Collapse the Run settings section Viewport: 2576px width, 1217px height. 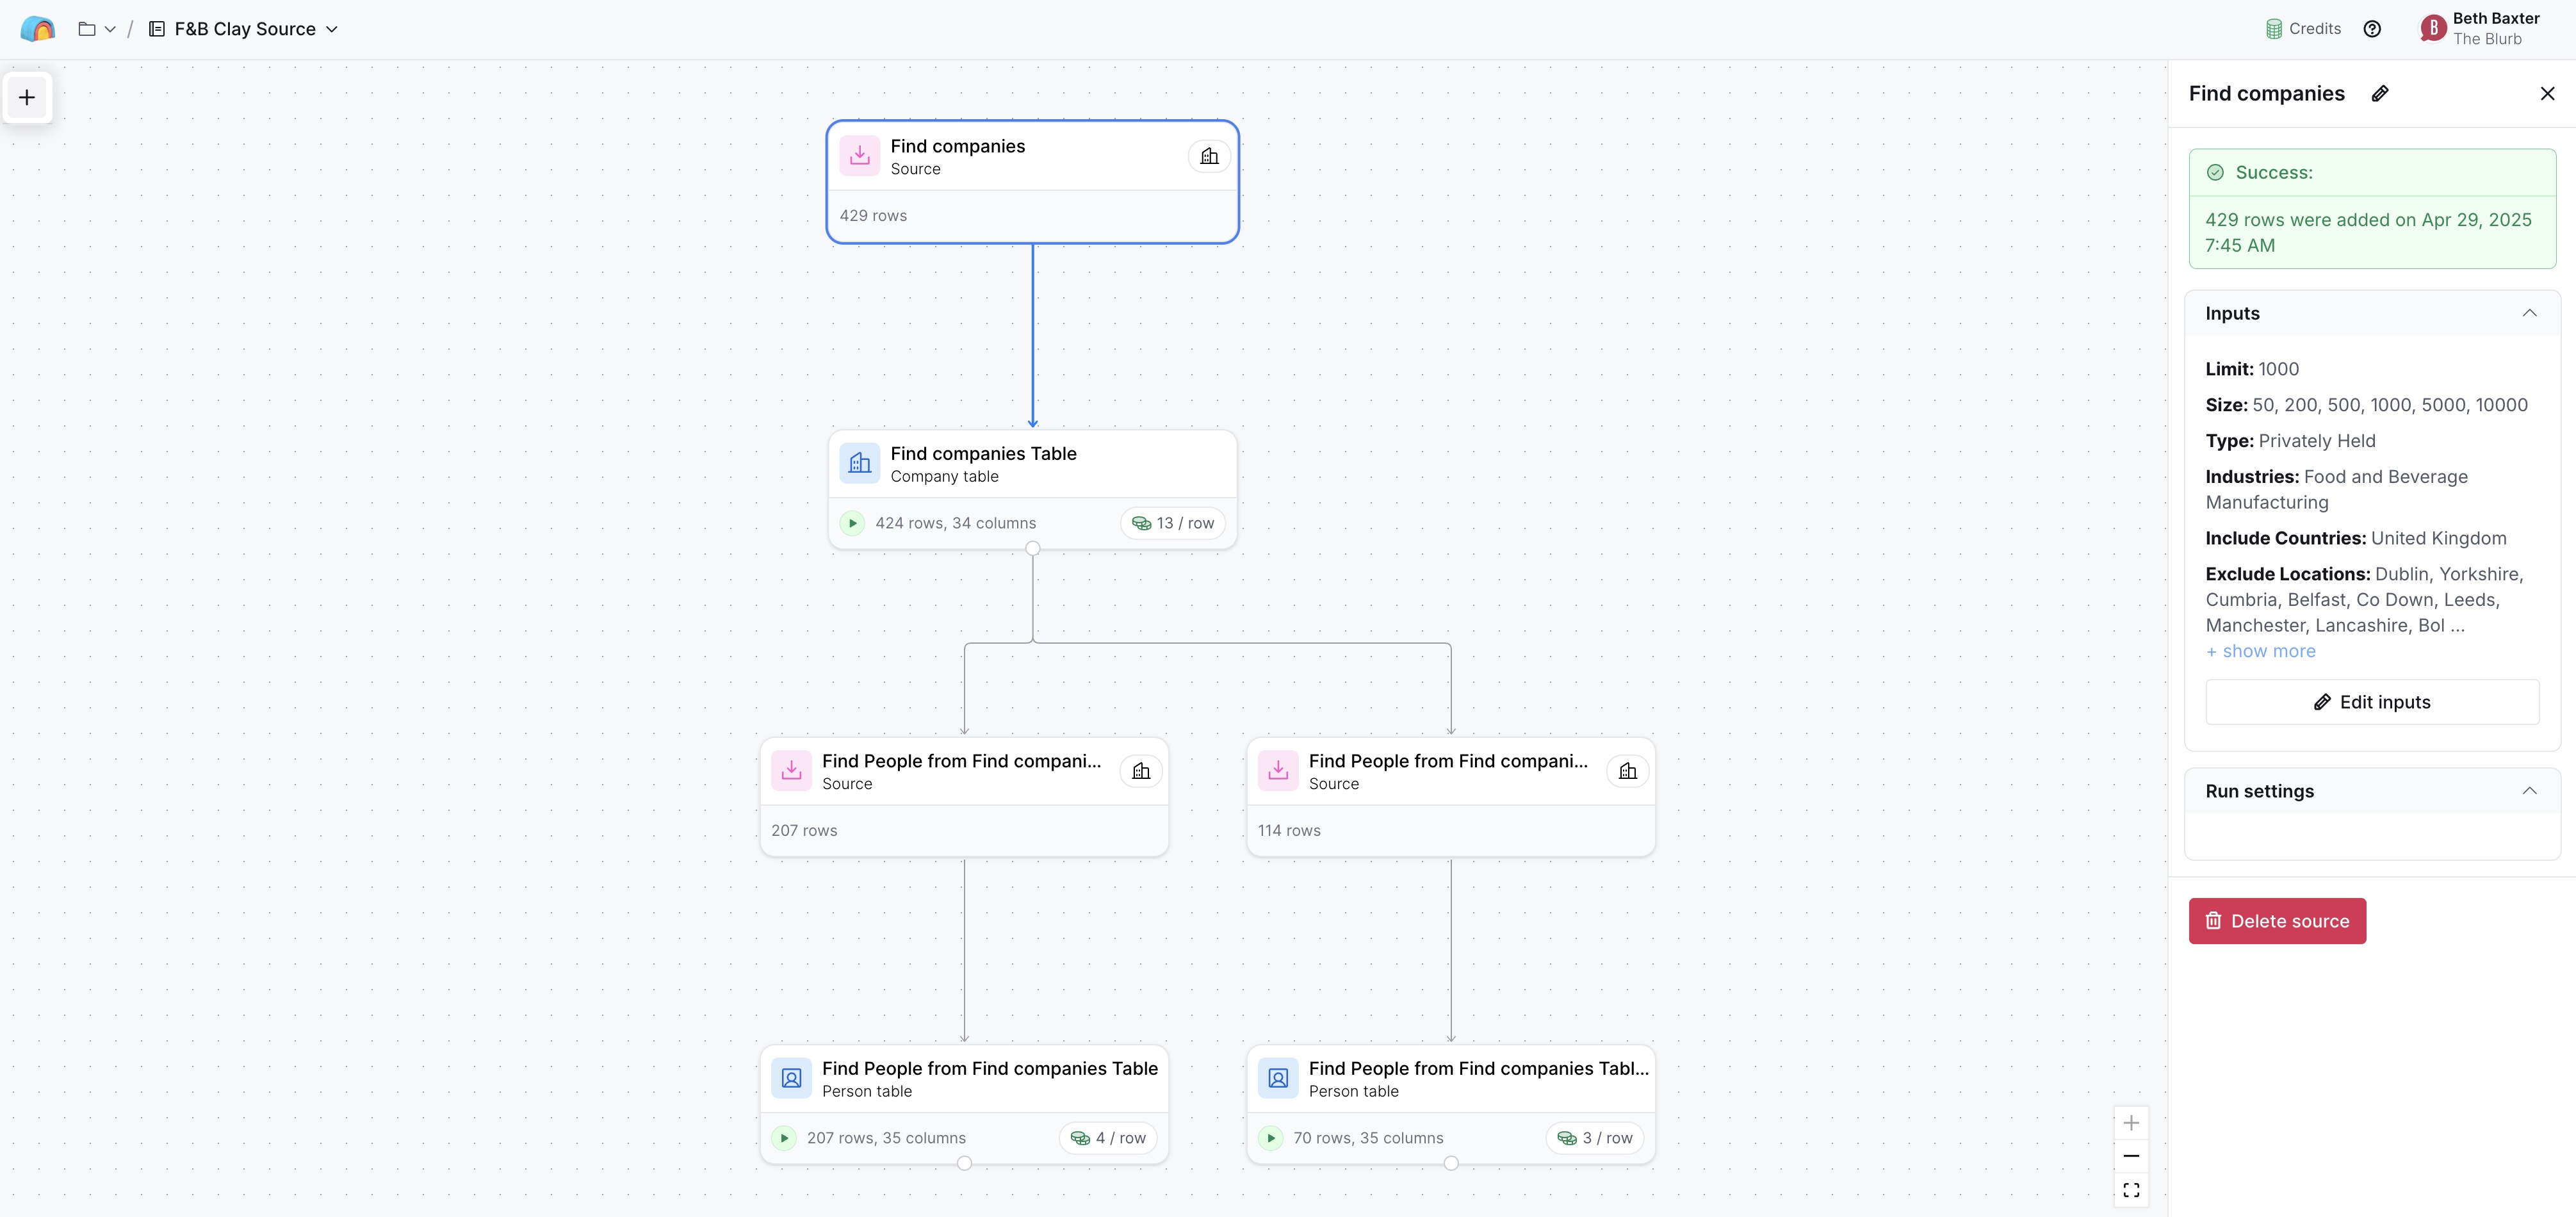tap(2529, 791)
